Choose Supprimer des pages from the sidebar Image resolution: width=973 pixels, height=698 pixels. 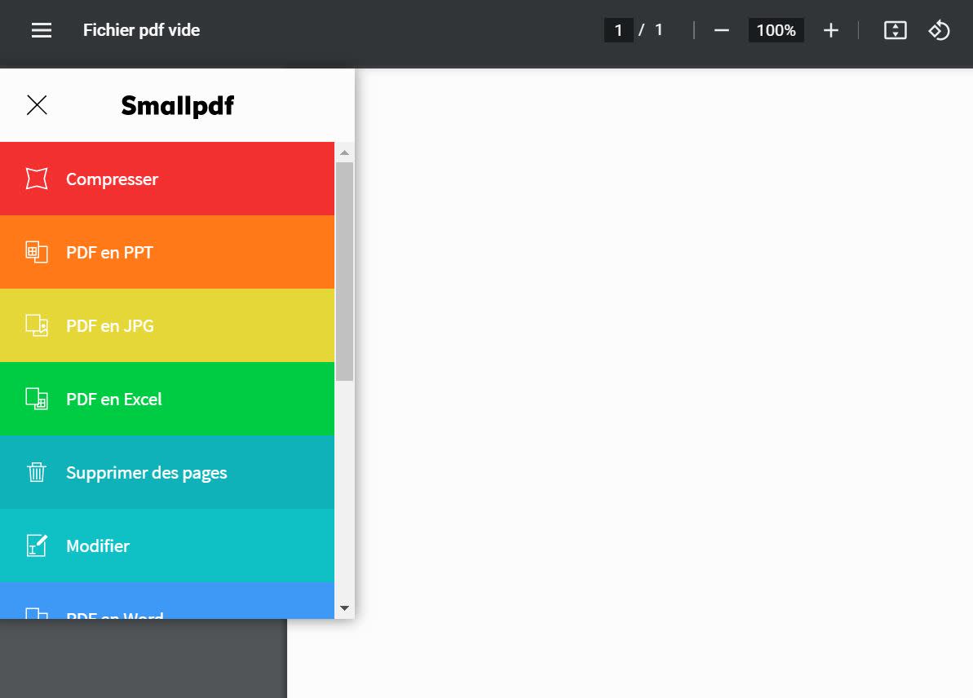point(146,472)
